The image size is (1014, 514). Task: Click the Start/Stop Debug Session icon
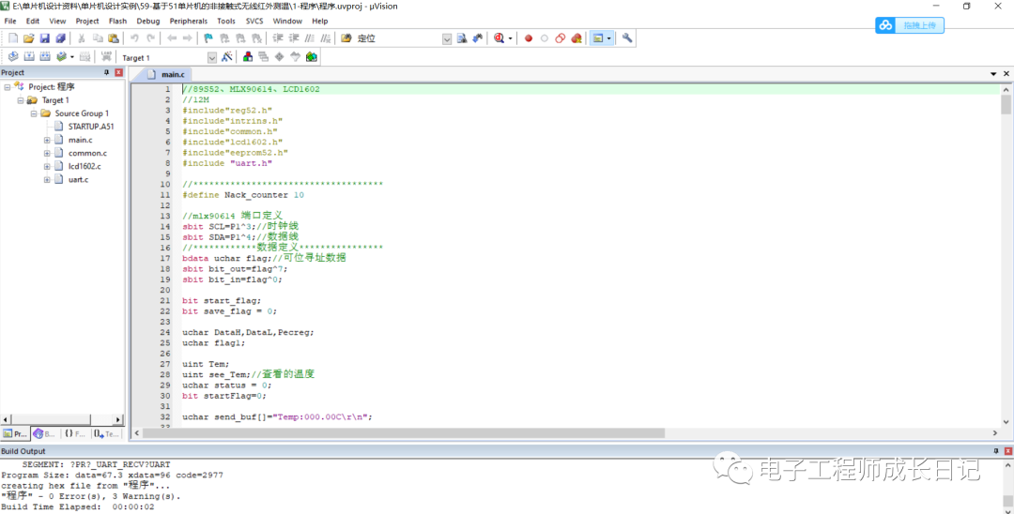click(497, 38)
